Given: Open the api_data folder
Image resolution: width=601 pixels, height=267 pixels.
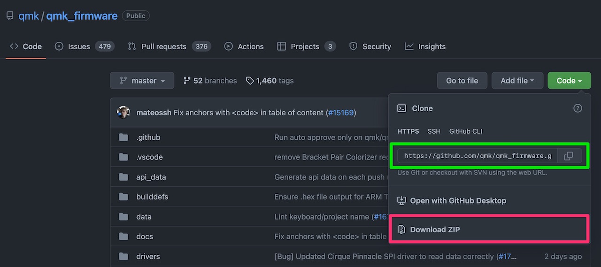Looking at the screenshot, I should [151, 177].
